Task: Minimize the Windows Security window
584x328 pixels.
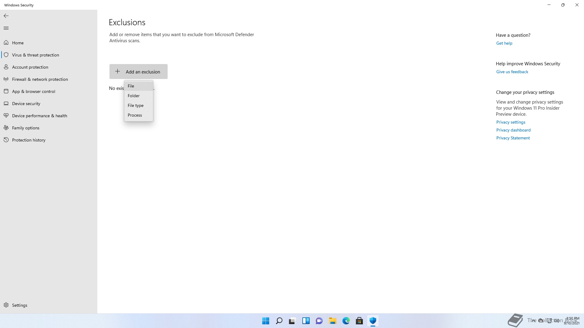Action: coord(549,5)
